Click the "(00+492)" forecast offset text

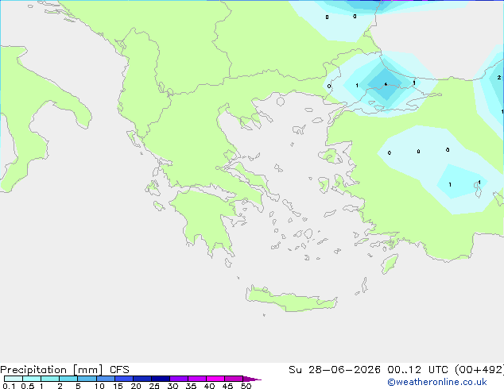tap(479, 370)
